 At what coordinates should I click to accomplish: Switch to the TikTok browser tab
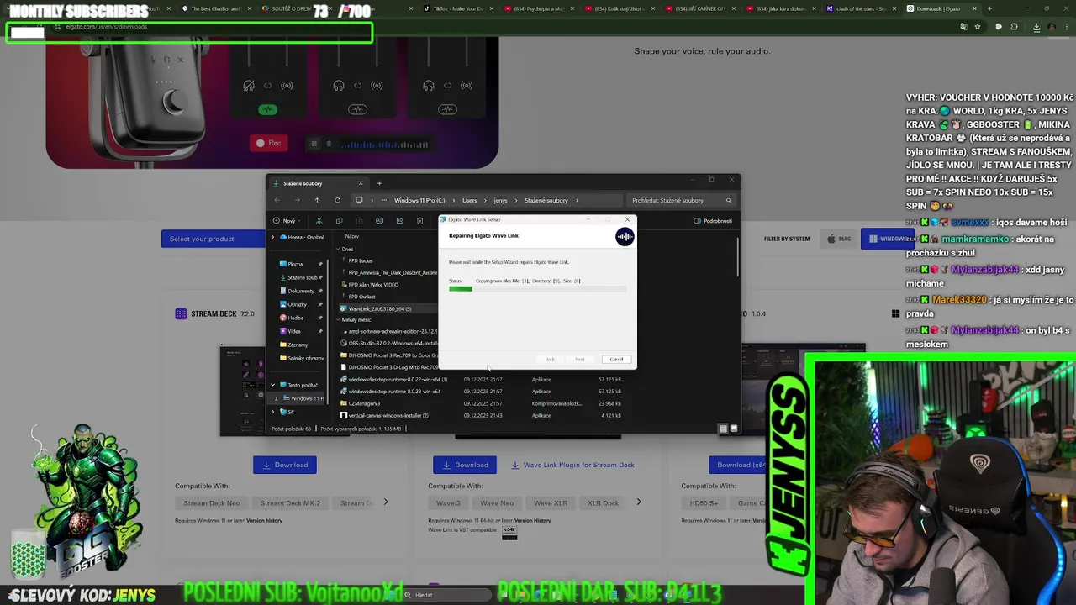coord(459,8)
